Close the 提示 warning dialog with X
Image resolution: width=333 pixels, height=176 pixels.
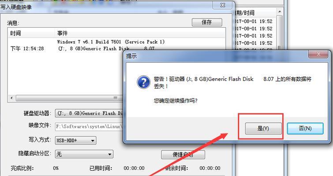(318, 54)
